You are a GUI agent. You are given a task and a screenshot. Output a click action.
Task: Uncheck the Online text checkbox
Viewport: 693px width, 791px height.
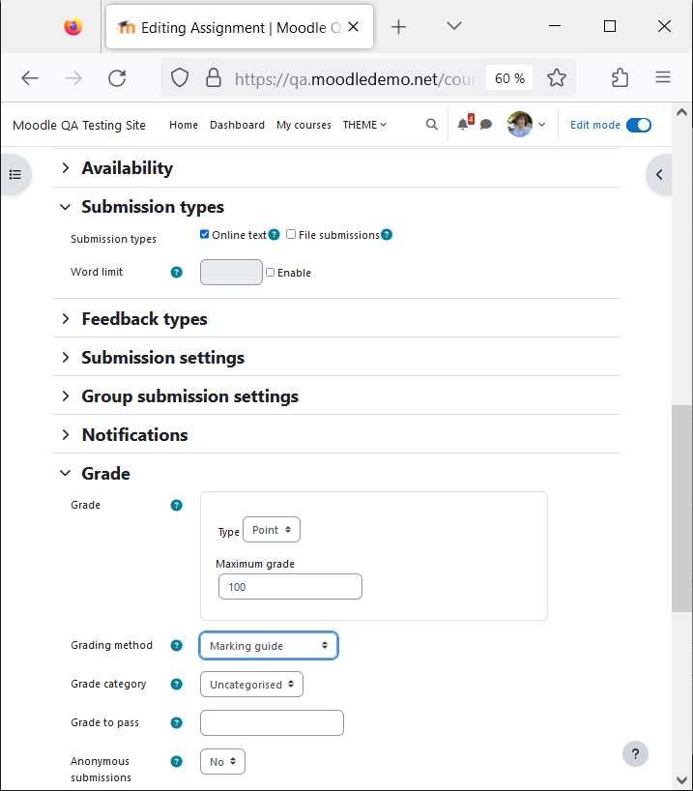204,234
